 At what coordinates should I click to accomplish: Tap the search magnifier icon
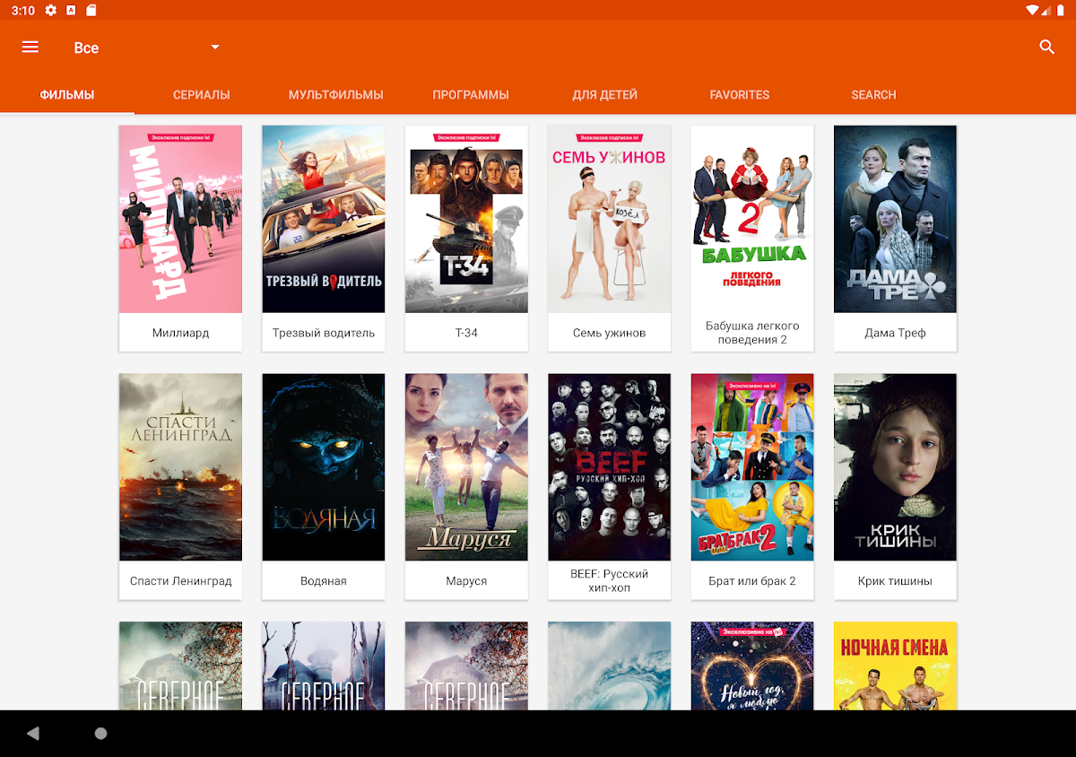[1046, 48]
